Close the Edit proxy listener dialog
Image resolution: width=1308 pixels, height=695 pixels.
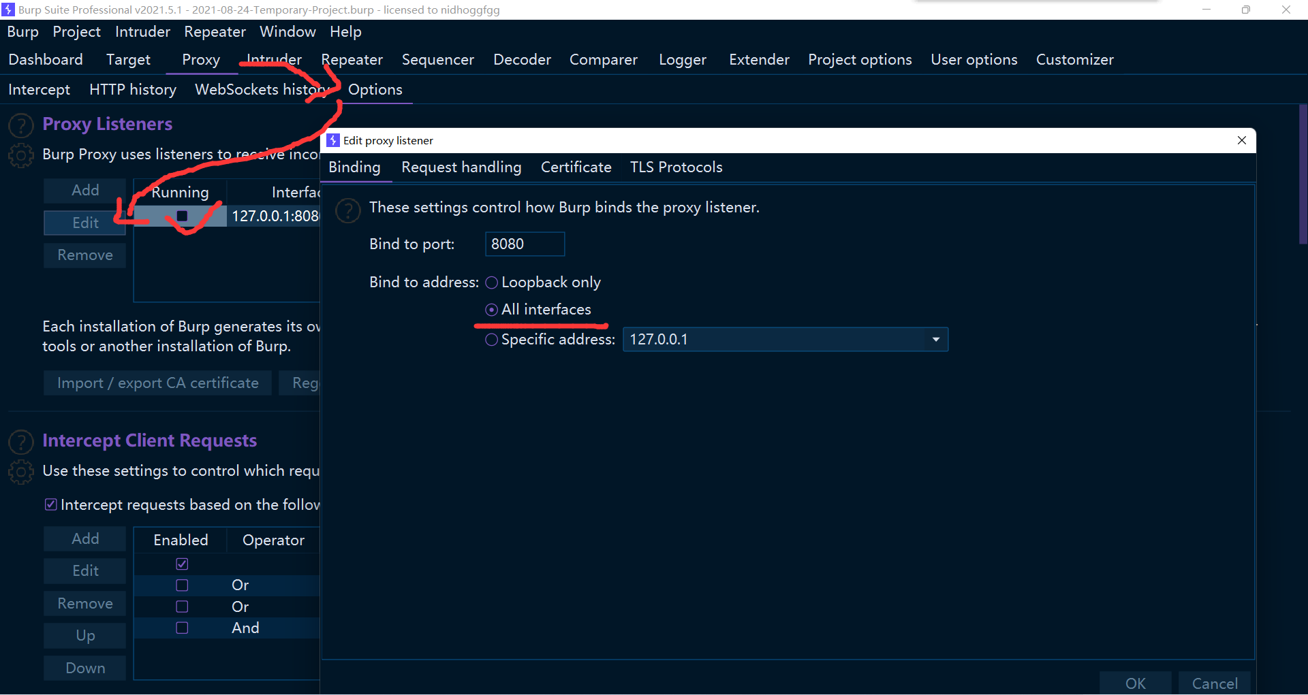[1241, 140]
